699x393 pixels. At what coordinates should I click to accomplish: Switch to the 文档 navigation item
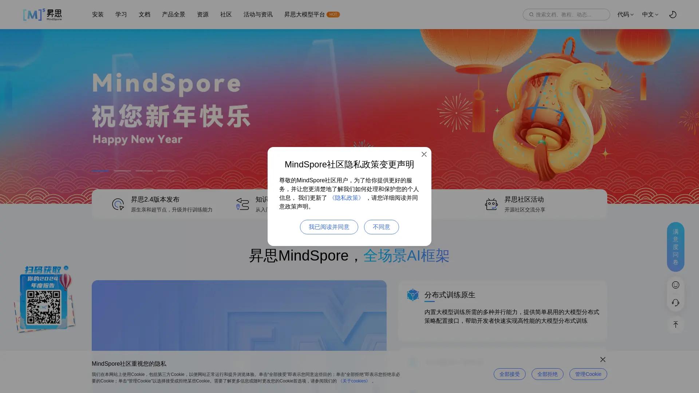point(144,15)
